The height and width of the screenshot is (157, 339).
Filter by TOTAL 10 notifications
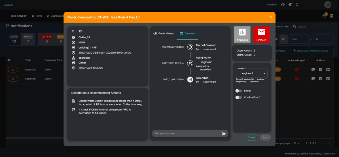coord(14,39)
